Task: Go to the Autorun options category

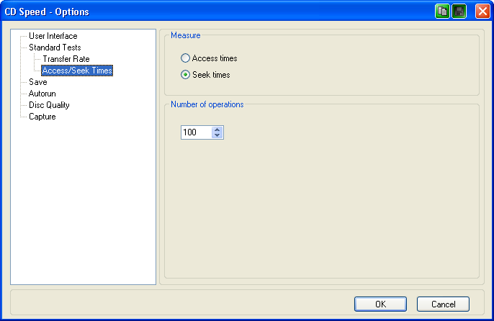Action: tap(42, 94)
